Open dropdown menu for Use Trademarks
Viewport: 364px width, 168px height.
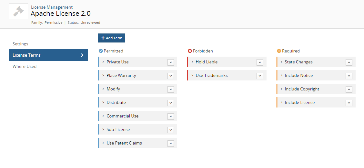coord(260,76)
